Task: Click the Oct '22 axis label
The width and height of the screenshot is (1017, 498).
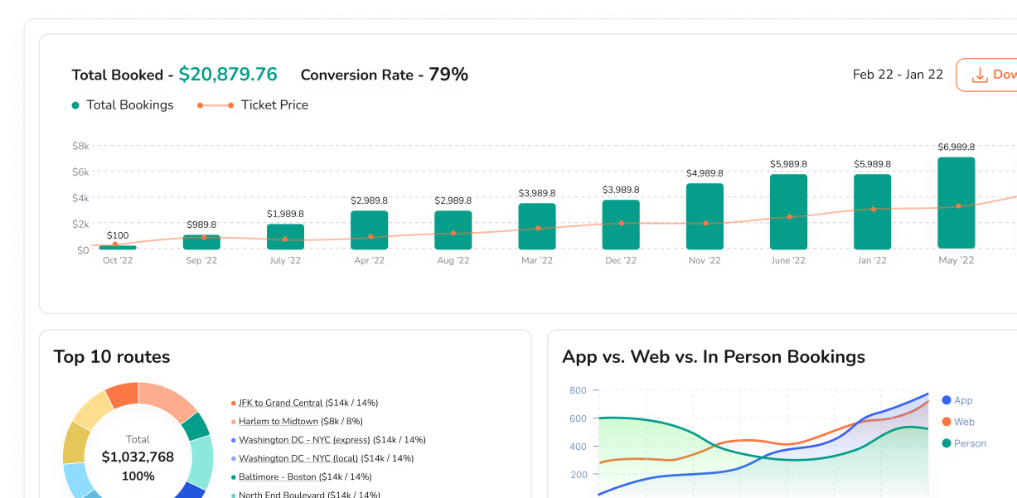Action: click(118, 260)
